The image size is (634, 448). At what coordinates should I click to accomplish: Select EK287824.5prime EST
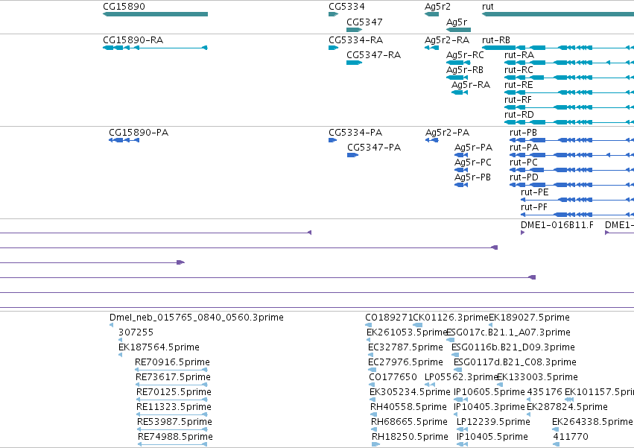click(529, 414)
